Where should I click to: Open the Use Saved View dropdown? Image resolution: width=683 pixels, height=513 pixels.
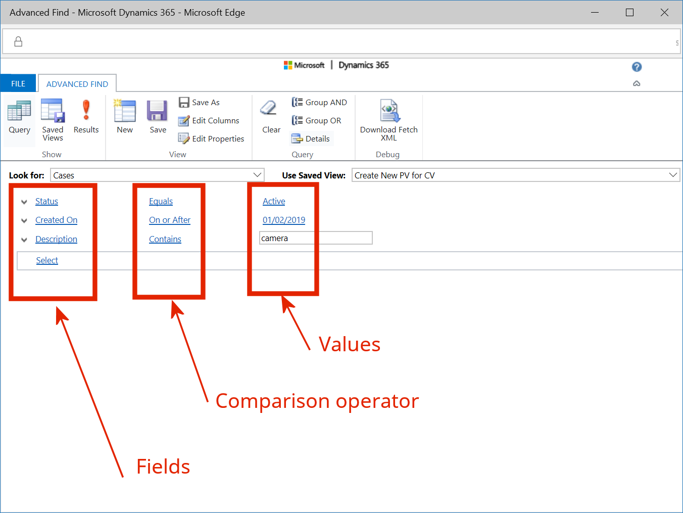click(516, 175)
